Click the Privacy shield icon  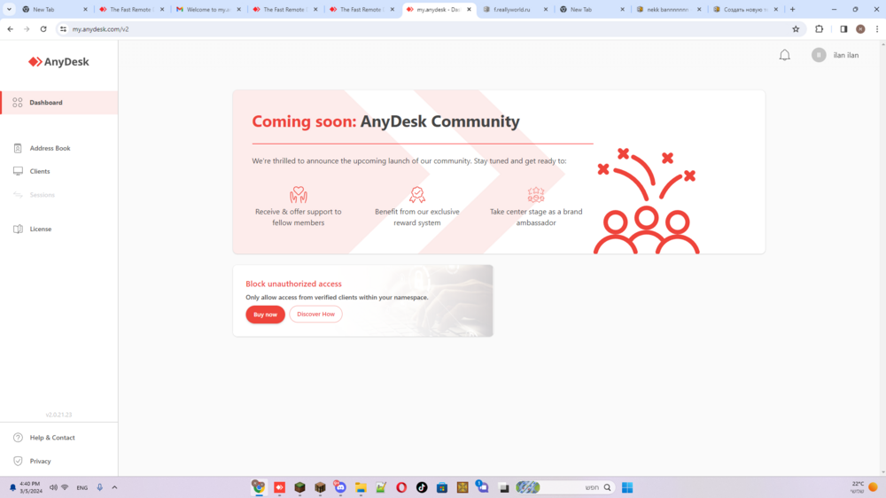pos(18,461)
